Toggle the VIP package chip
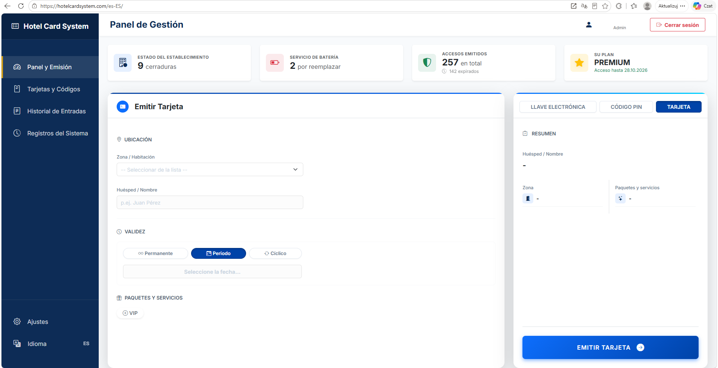 [130, 313]
